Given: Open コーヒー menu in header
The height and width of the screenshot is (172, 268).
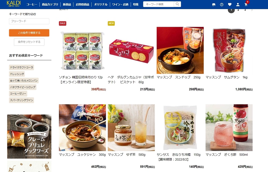Looking at the screenshot, I should pos(32,5).
